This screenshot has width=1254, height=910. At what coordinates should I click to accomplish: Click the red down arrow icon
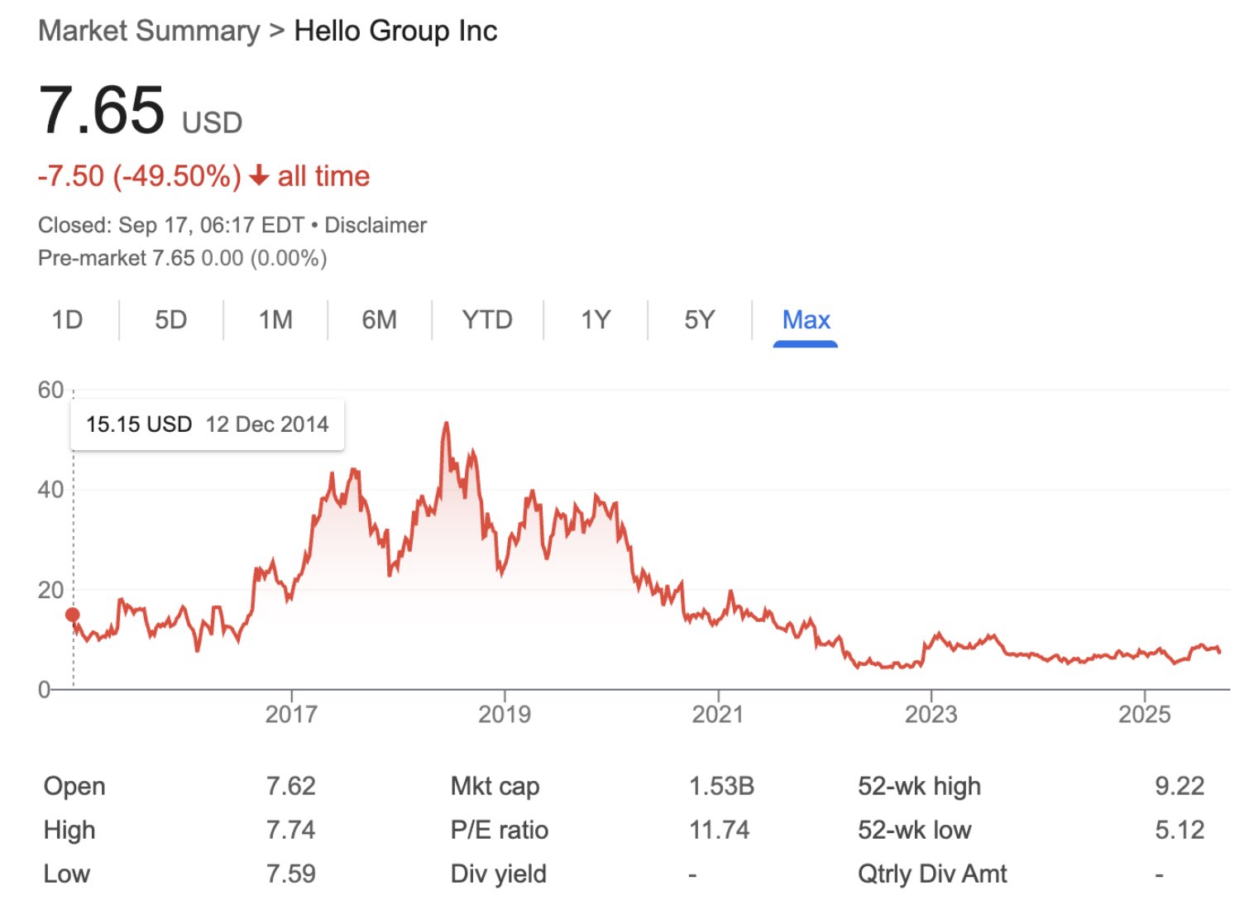tap(259, 175)
